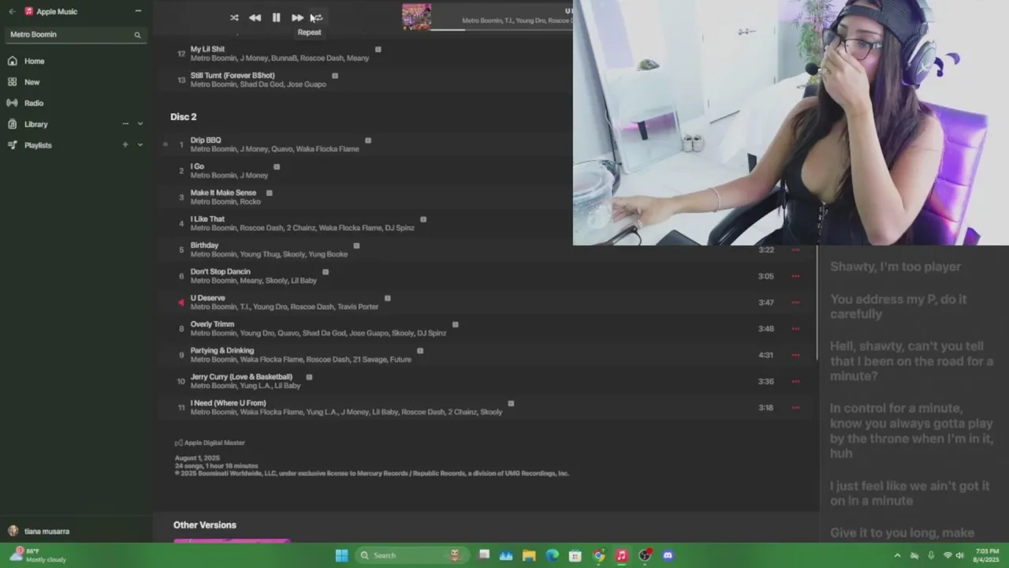This screenshot has width=1009, height=568.
Task: Select Jerry Curry (Love & Basketball)
Action: 241,377
